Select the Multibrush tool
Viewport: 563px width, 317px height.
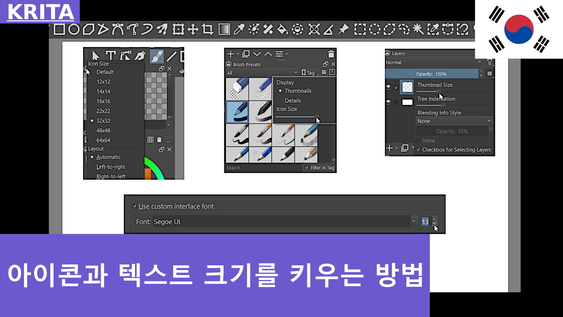click(162, 29)
